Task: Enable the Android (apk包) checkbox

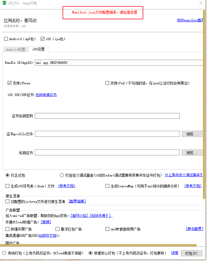Action: 6,39
